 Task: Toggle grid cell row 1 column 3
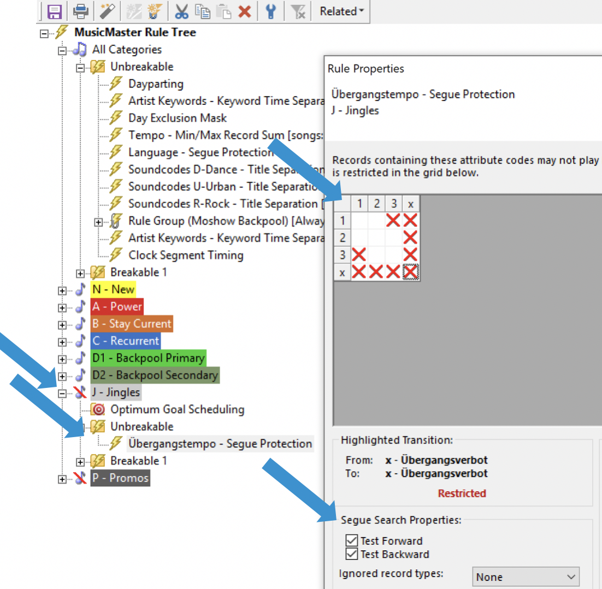coord(393,220)
